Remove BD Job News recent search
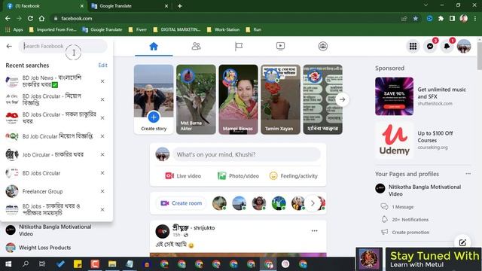 (102, 81)
